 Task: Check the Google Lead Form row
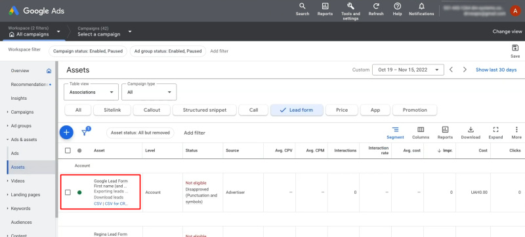click(68, 192)
